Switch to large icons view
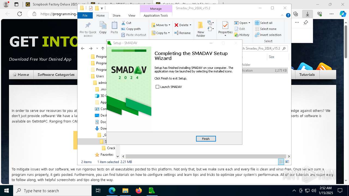The width and height of the screenshot is (349, 196). [287, 162]
